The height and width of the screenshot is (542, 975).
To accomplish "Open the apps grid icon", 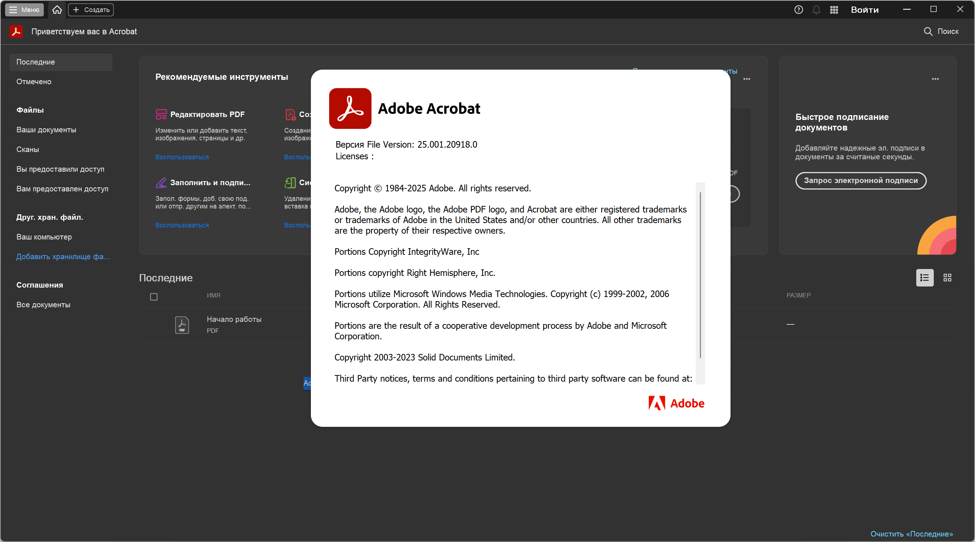I will tap(834, 9).
